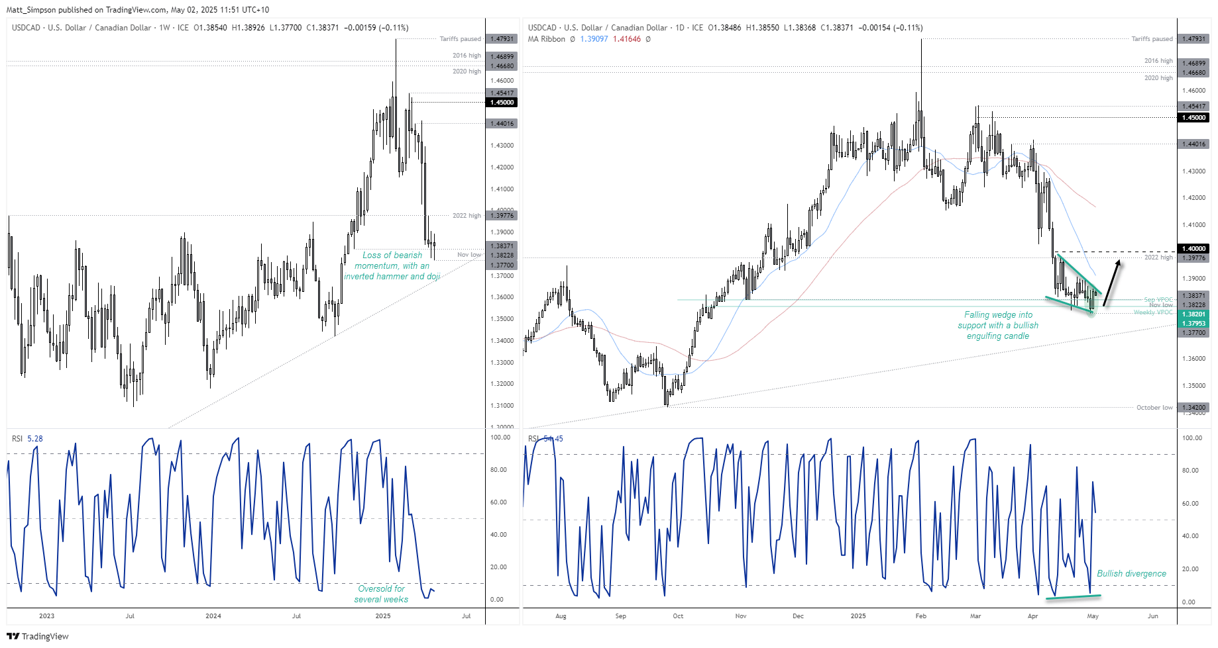This screenshot has width=1218, height=648.
Task: Click the red MA Ribbon value 1.41646
Action: 627,39
